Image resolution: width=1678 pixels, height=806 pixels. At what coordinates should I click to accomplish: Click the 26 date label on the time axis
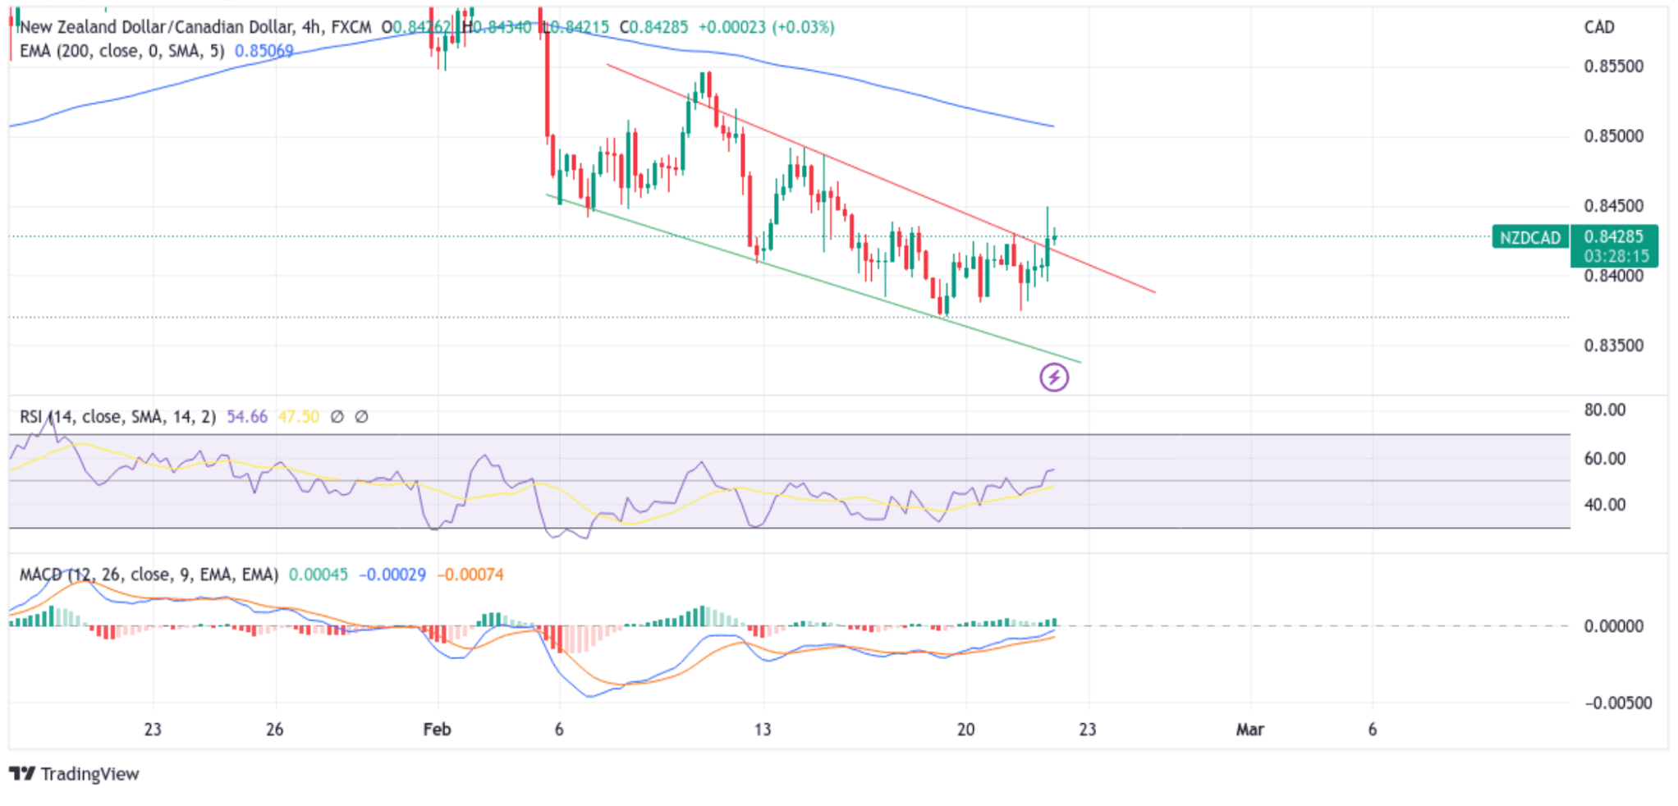point(274,729)
